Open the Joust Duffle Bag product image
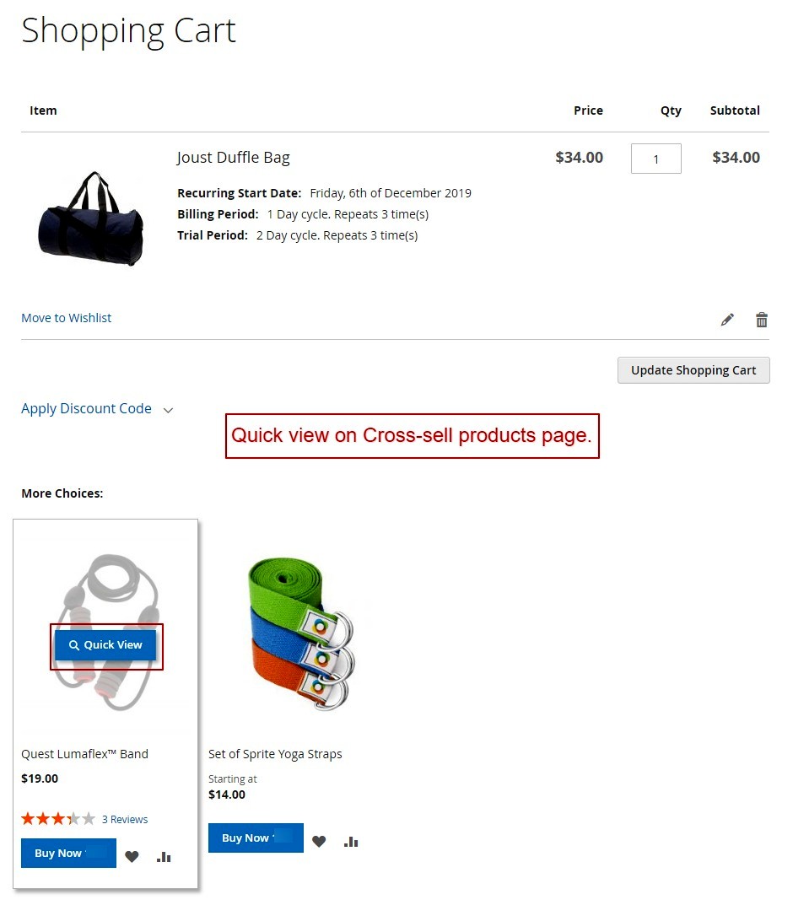The image size is (793, 905). click(x=91, y=218)
